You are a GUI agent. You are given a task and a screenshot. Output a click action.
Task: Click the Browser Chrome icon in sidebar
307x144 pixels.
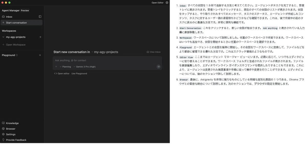3,129
